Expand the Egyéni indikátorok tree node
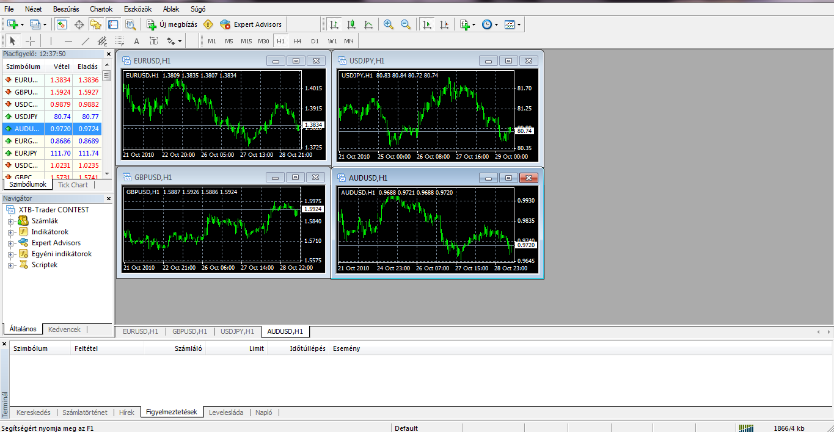This screenshot has height=432, width=834. 10,254
